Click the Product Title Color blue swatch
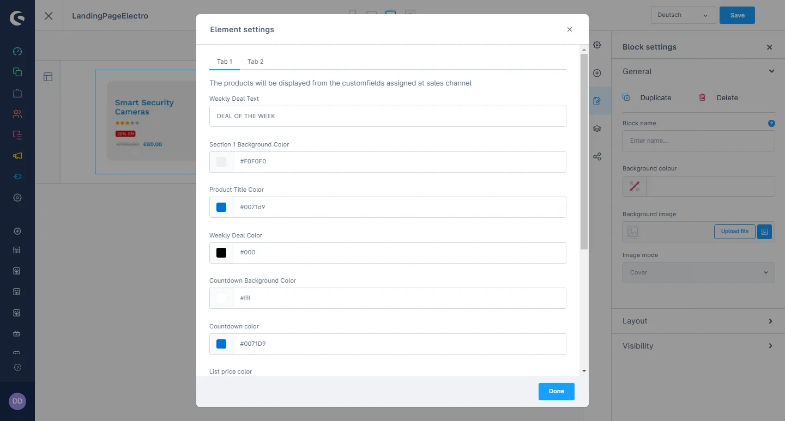785x421 pixels. pos(221,208)
